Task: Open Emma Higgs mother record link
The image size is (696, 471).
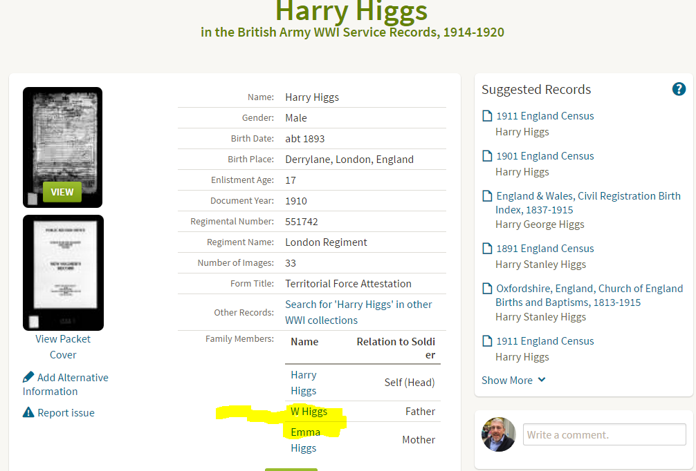Action: [x=304, y=440]
